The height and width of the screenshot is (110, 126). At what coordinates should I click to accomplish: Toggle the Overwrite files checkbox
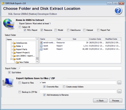(x=44, y=87)
